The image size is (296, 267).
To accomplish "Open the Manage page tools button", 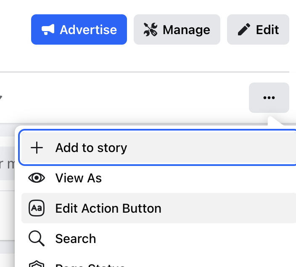I will (177, 29).
